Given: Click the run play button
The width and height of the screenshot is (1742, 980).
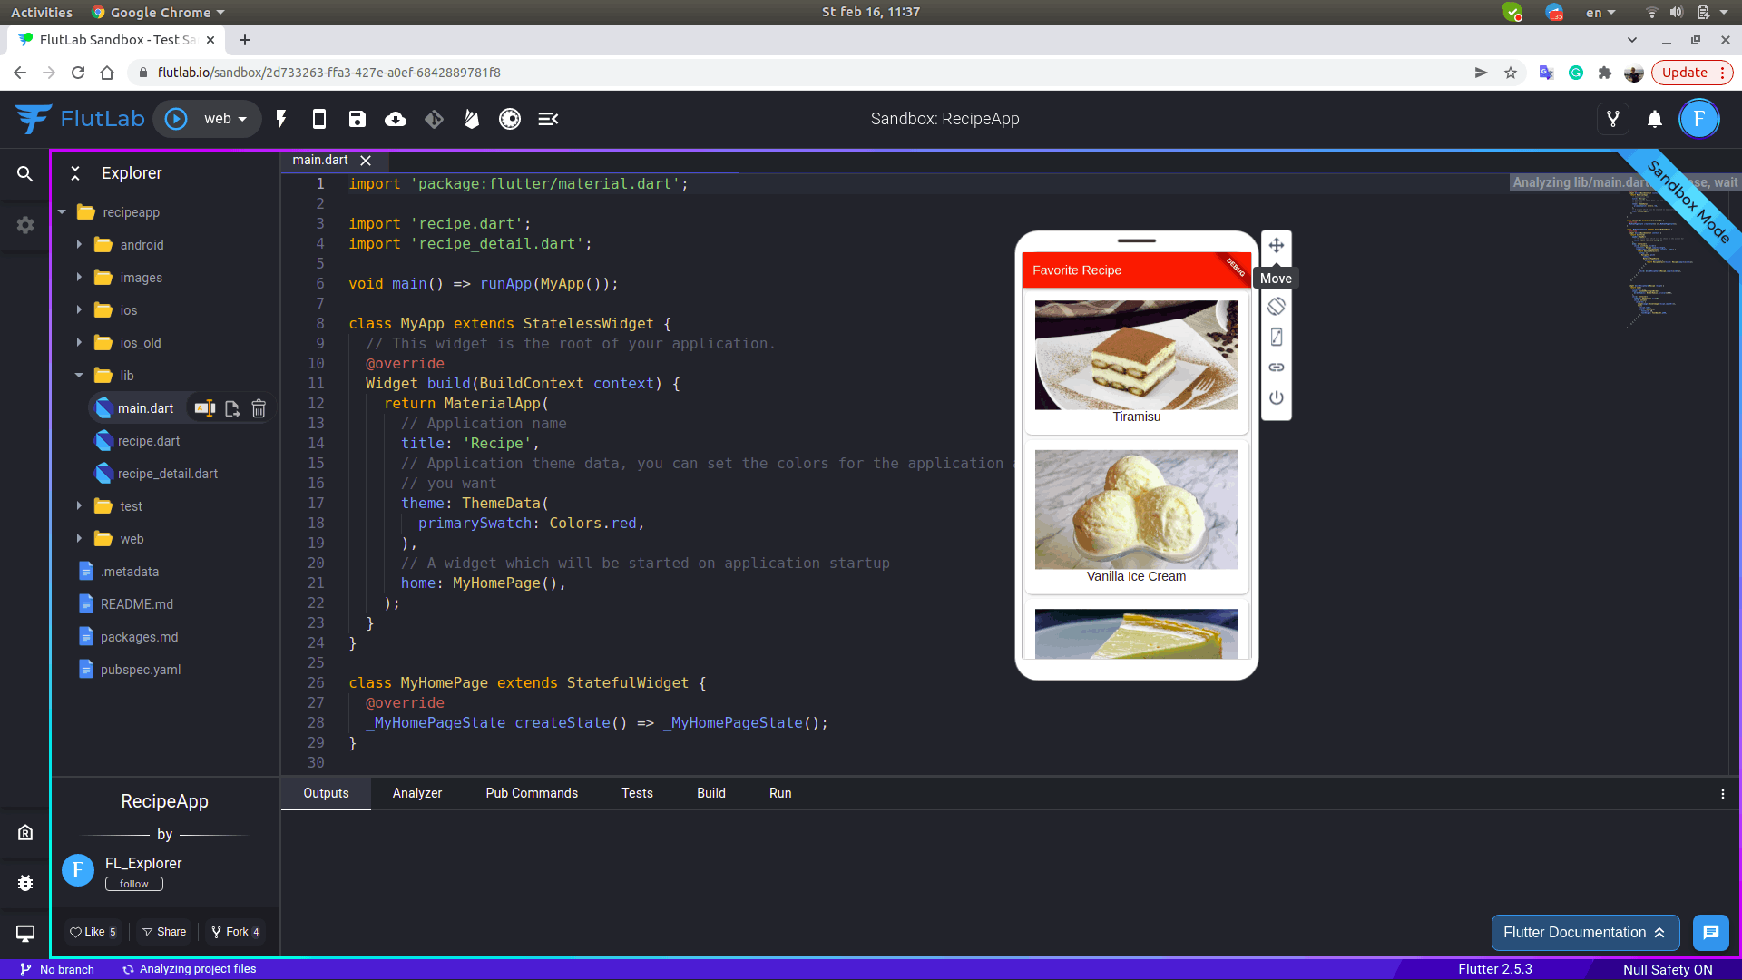Looking at the screenshot, I should point(176,119).
